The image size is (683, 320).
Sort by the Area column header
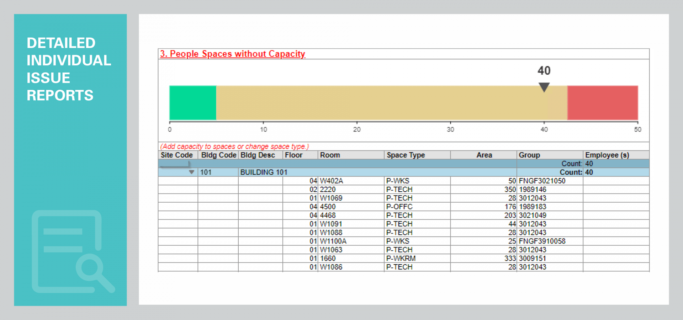485,155
